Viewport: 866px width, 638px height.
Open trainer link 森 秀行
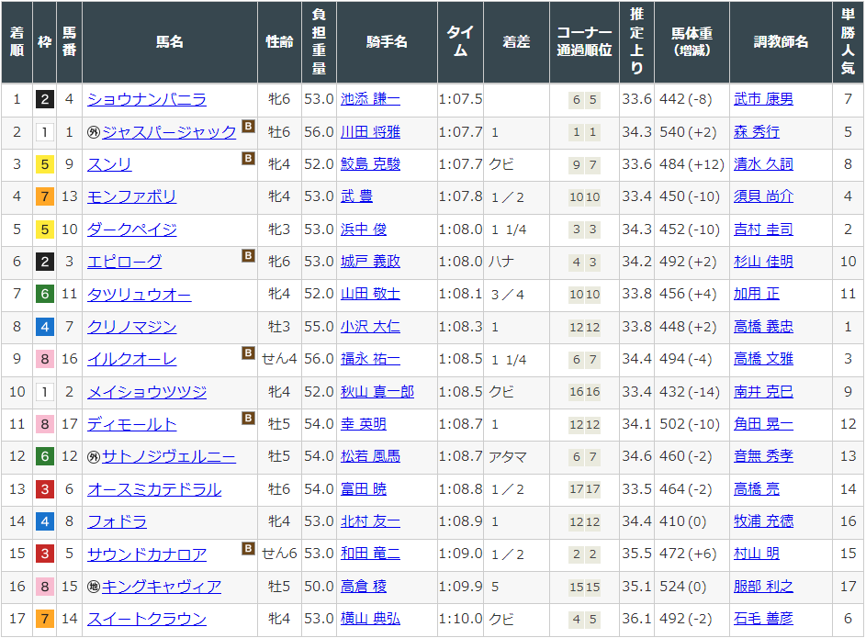click(757, 132)
